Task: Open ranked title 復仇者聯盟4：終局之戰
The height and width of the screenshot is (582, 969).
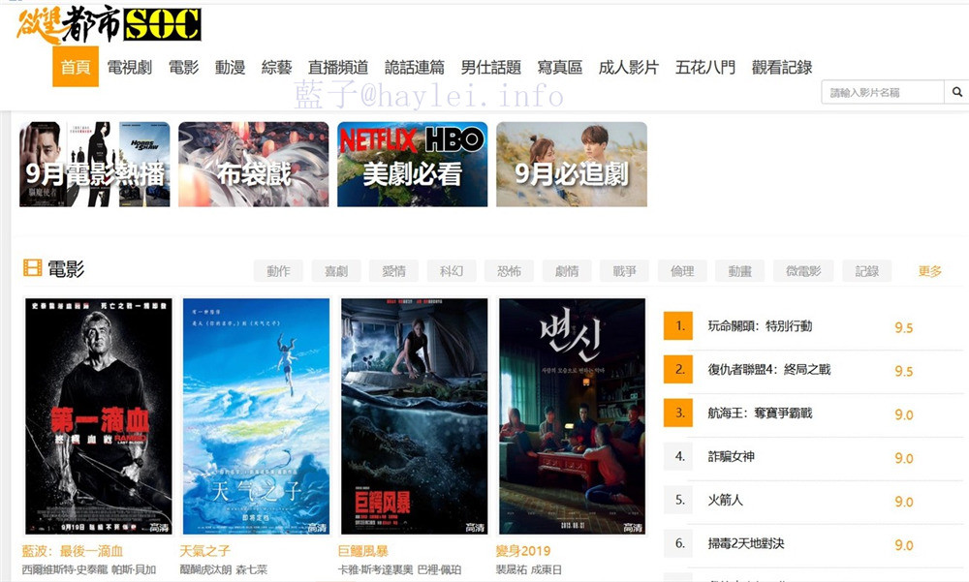Action: click(x=769, y=370)
